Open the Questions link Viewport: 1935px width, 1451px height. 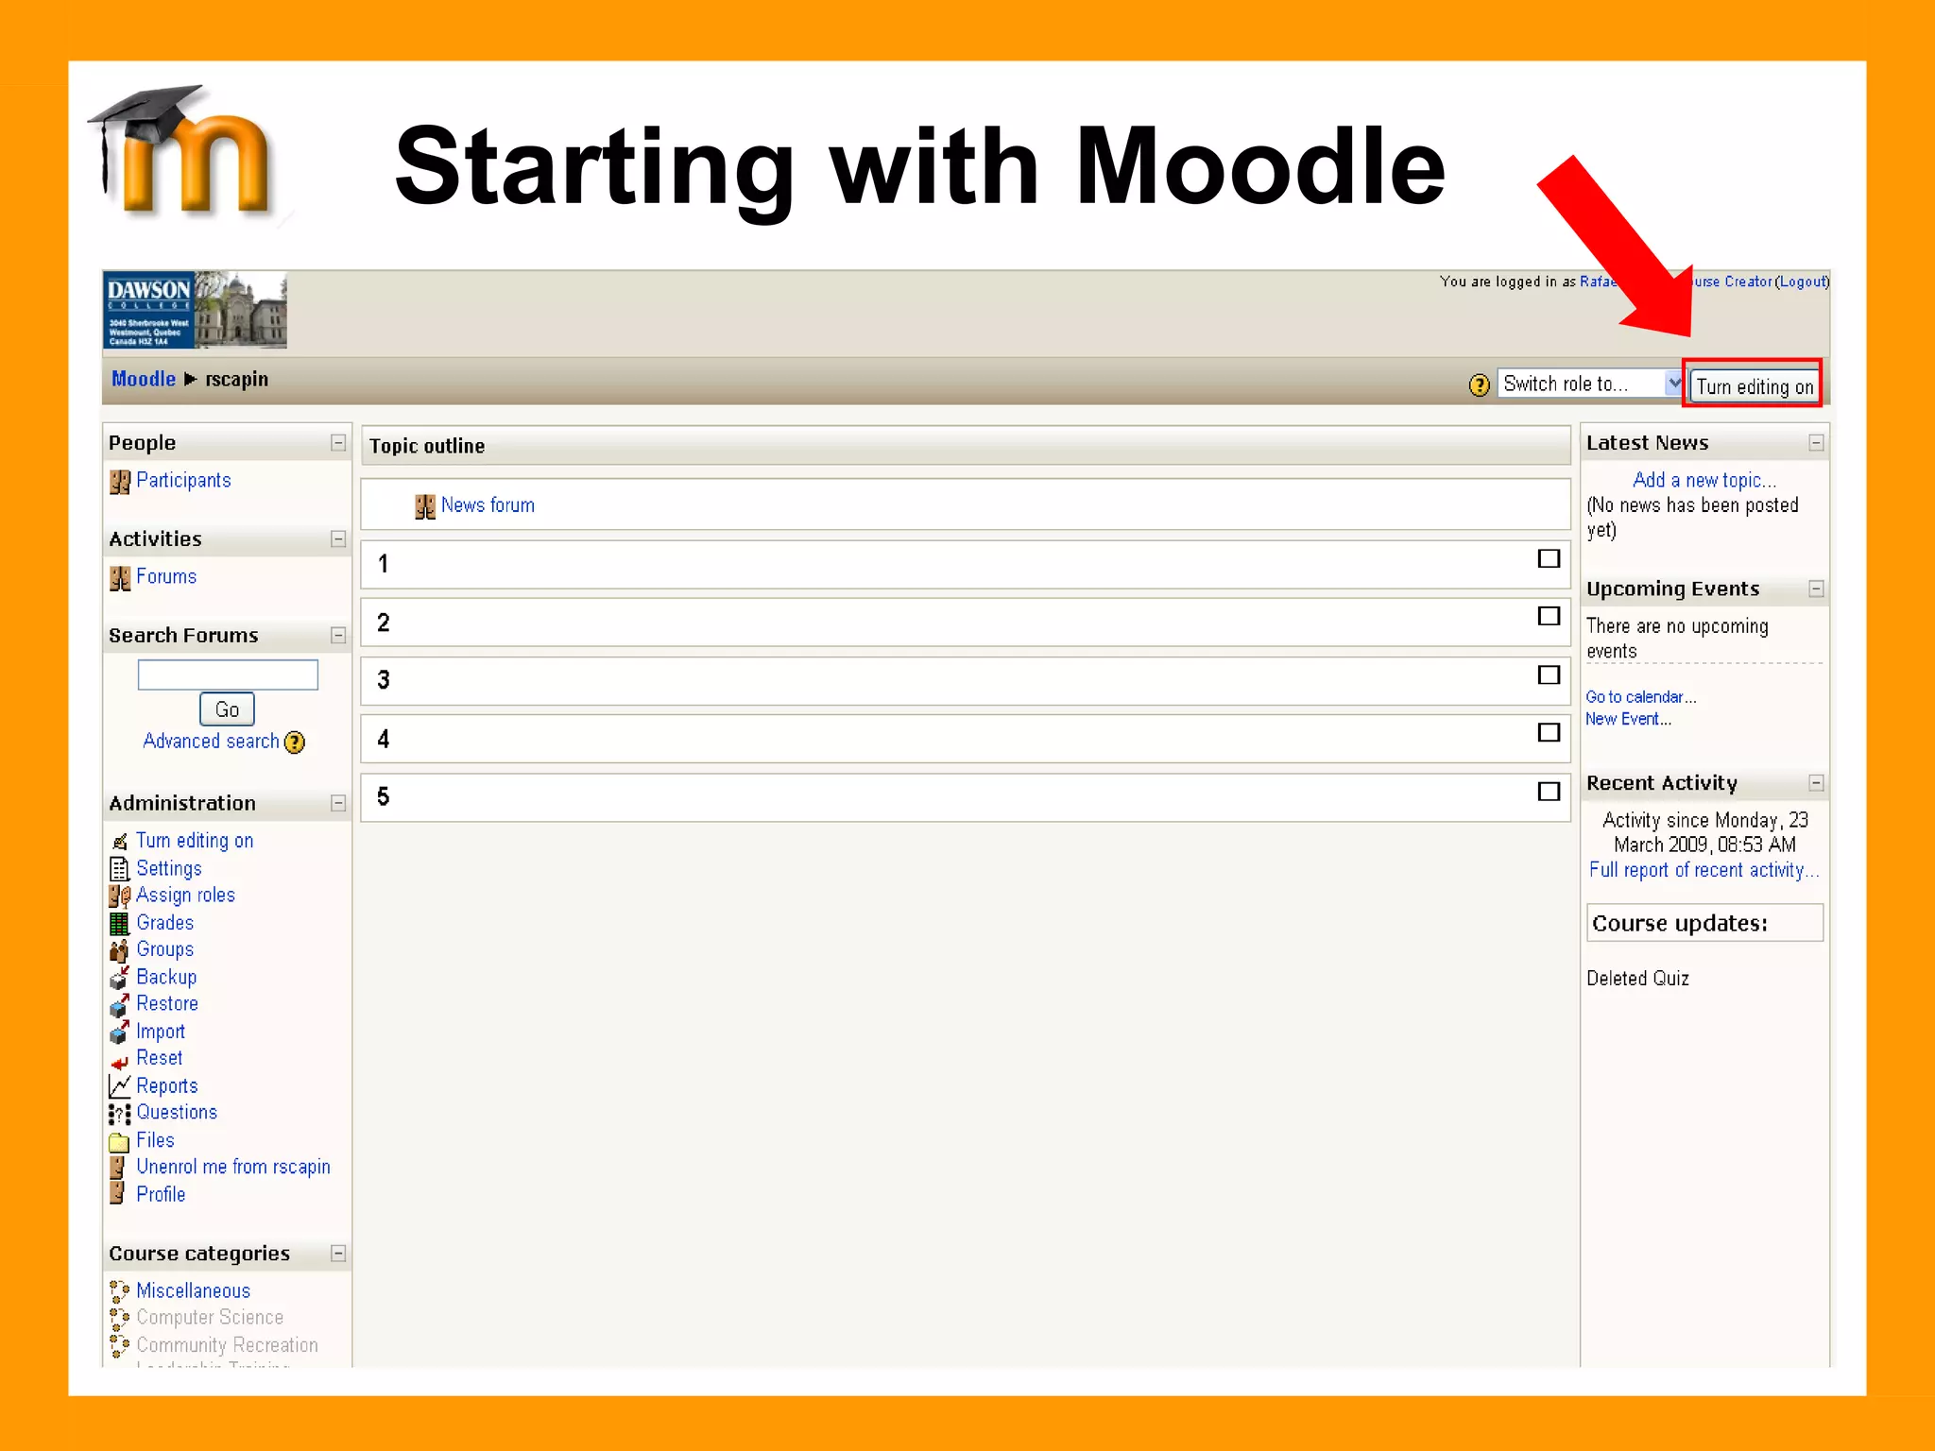pos(177,1113)
